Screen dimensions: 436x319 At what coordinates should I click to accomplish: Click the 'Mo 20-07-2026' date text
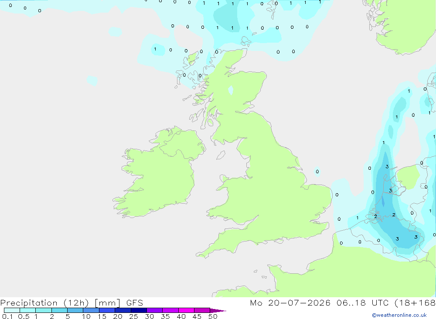click(290, 302)
